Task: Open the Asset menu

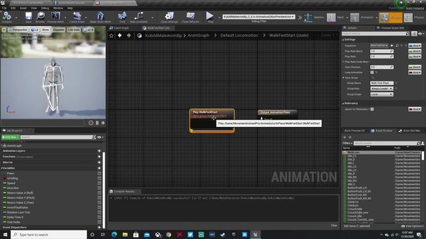Action: tap(23, 8)
